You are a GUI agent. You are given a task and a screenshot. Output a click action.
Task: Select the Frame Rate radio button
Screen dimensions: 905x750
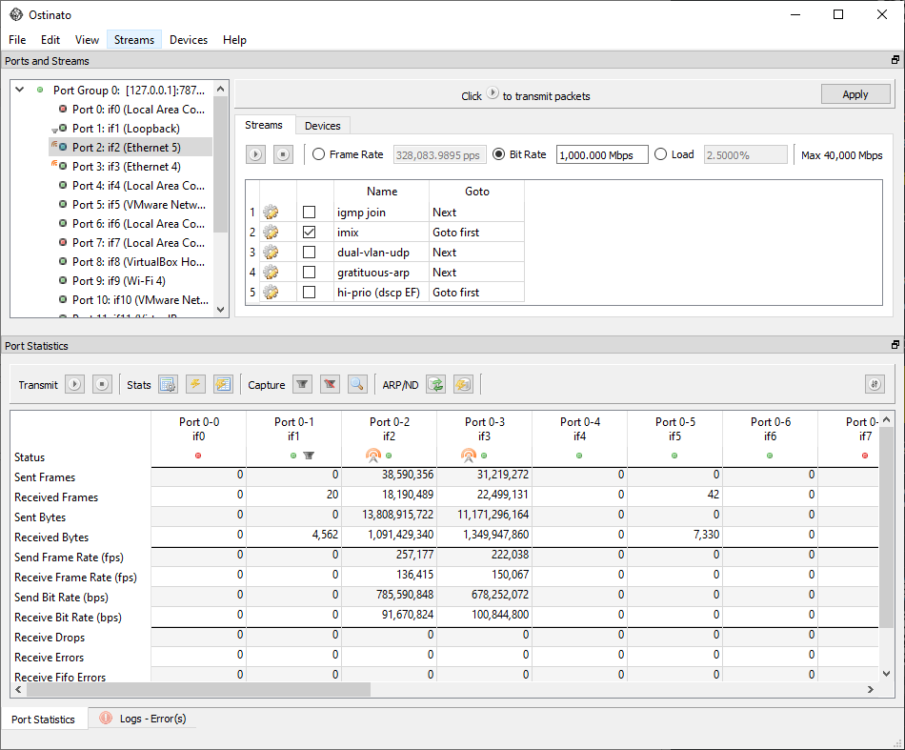pos(318,154)
